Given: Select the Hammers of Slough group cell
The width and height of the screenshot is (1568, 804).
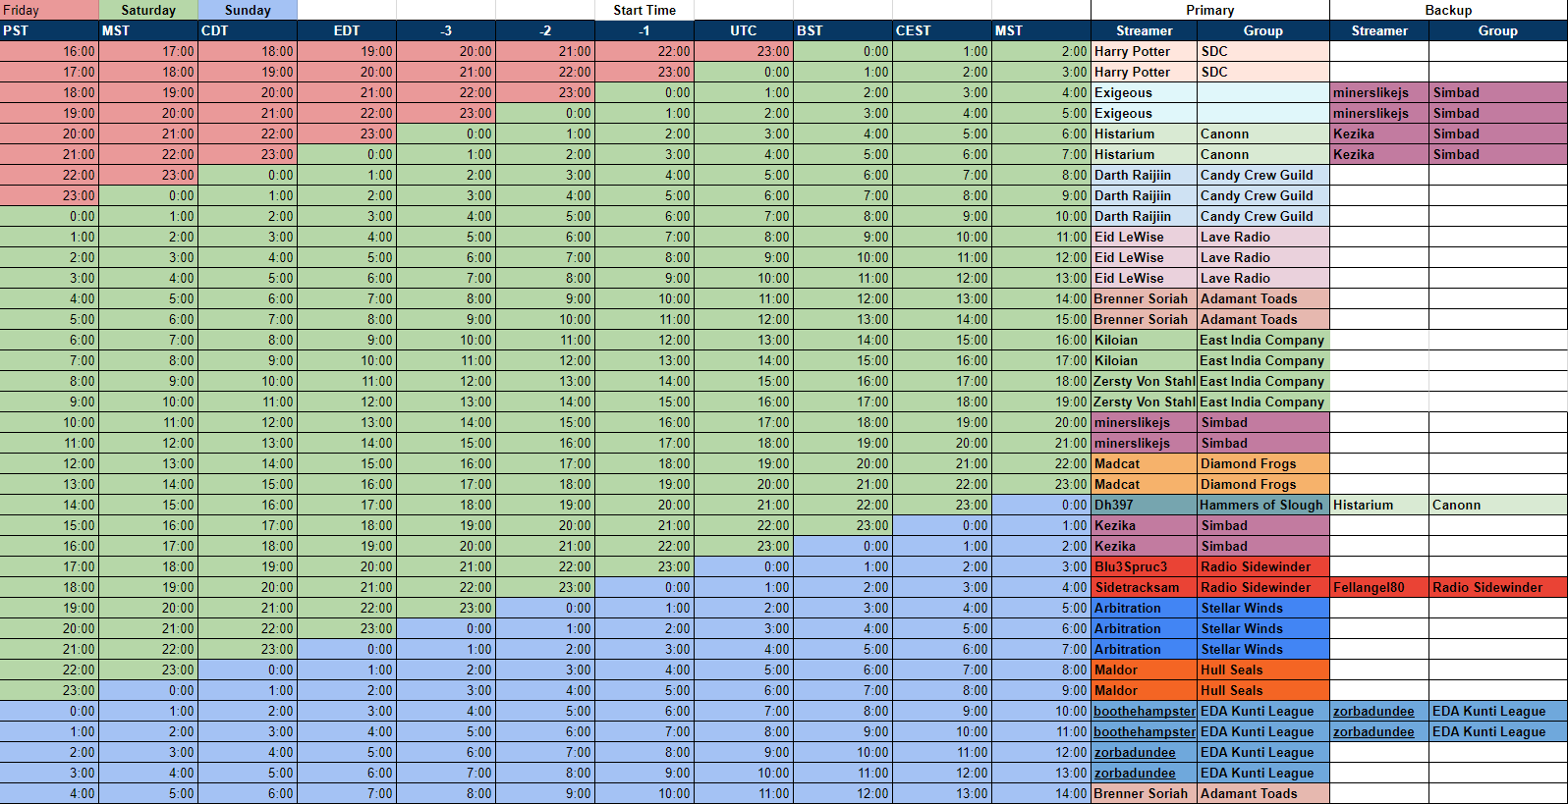Looking at the screenshot, I should coord(1263,505).
